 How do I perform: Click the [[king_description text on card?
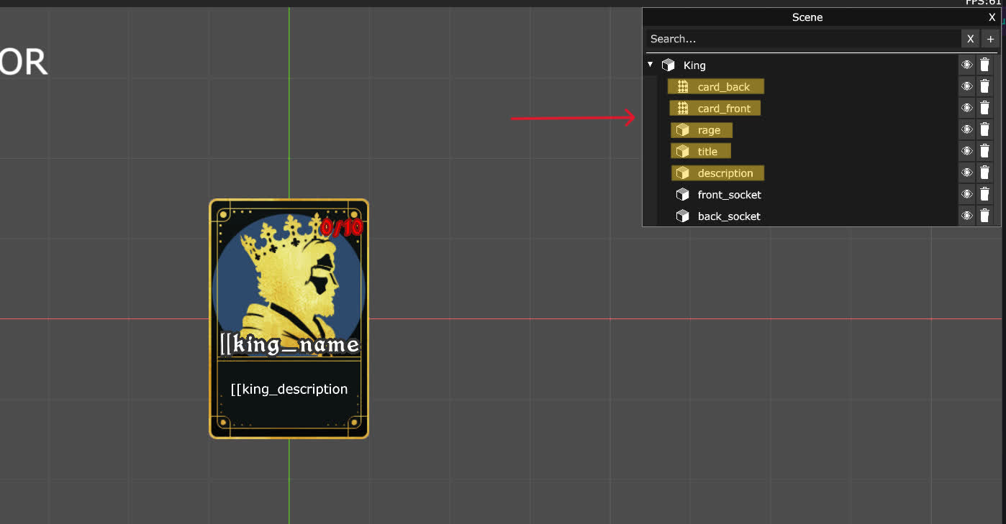289,389
